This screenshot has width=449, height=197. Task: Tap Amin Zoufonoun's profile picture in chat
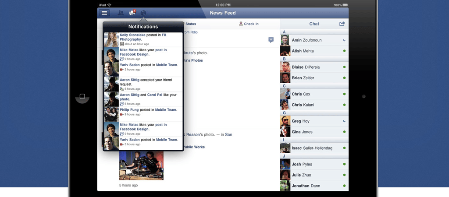point(285,40)
